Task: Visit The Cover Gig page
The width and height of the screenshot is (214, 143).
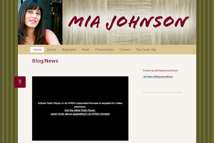Action: coord(146,50)
